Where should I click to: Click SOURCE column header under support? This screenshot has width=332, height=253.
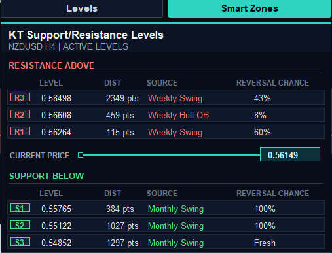[162, 194]
